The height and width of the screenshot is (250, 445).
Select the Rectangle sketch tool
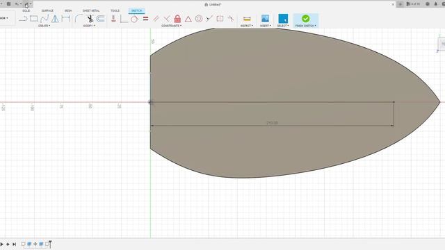tap(34, 19)
